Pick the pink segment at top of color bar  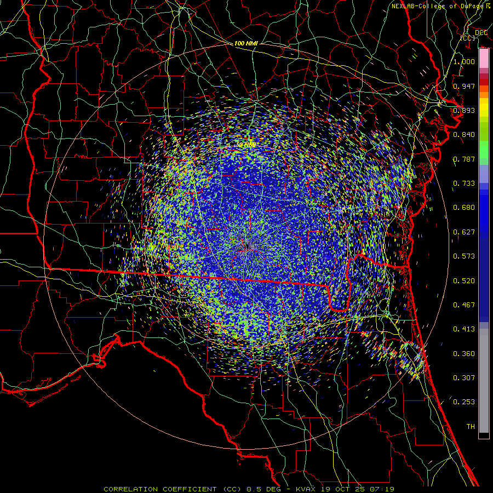484,59
